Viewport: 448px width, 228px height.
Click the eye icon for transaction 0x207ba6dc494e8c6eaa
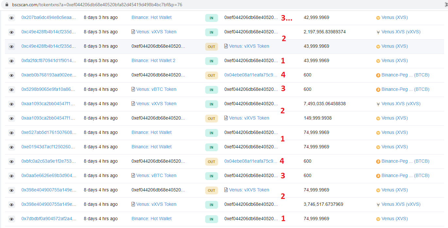(x=11, y=18)
